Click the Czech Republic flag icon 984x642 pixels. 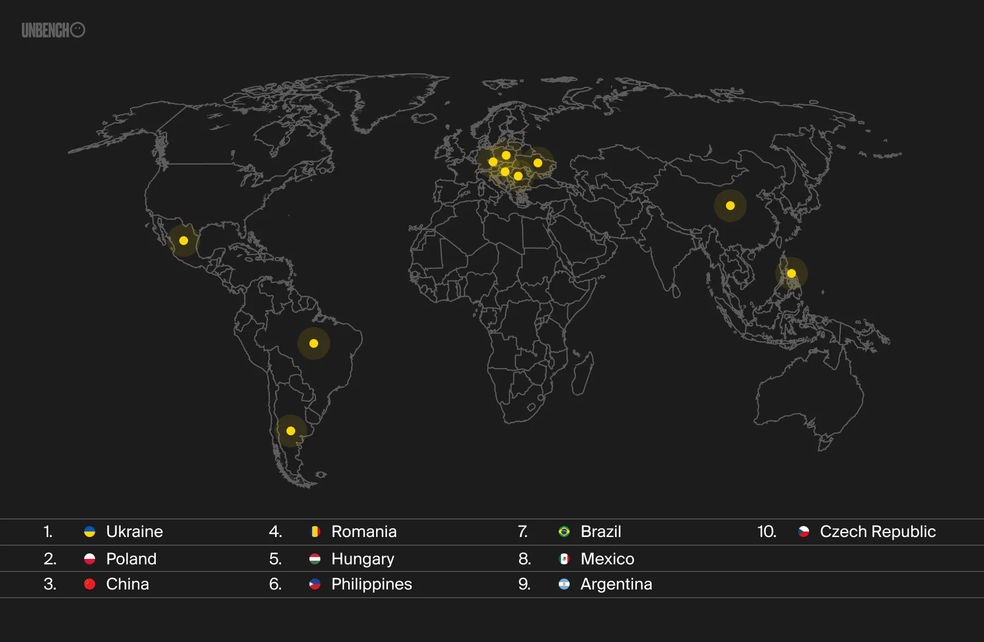(x=803, y=532)
